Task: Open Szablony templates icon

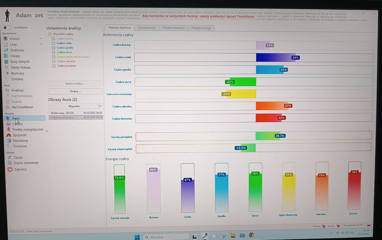Action: pos(6,50)
